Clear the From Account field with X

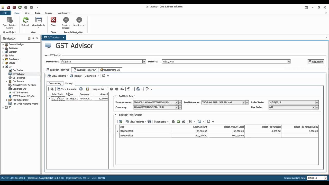click(x=177, y=102)
